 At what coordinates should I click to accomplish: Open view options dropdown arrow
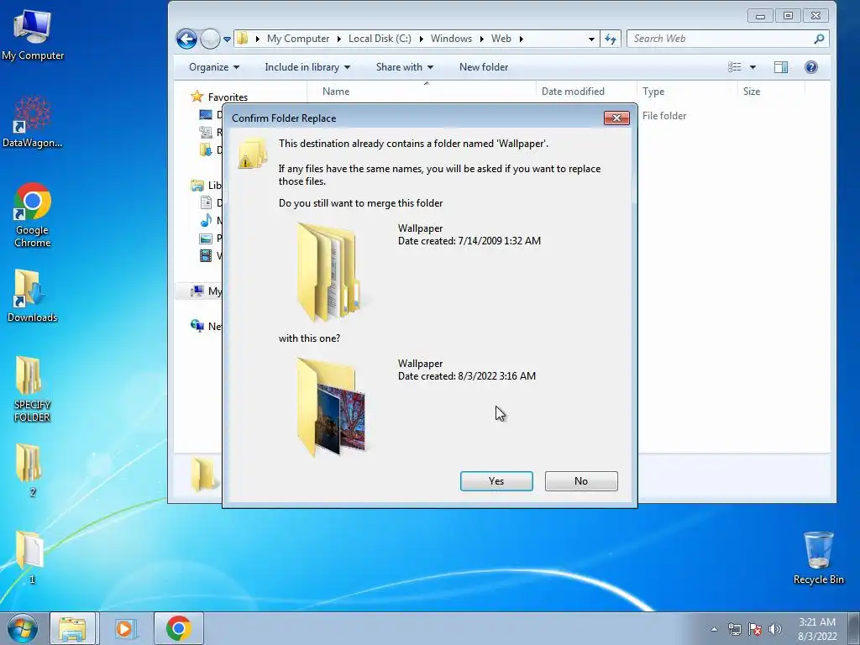pos(753,67)
